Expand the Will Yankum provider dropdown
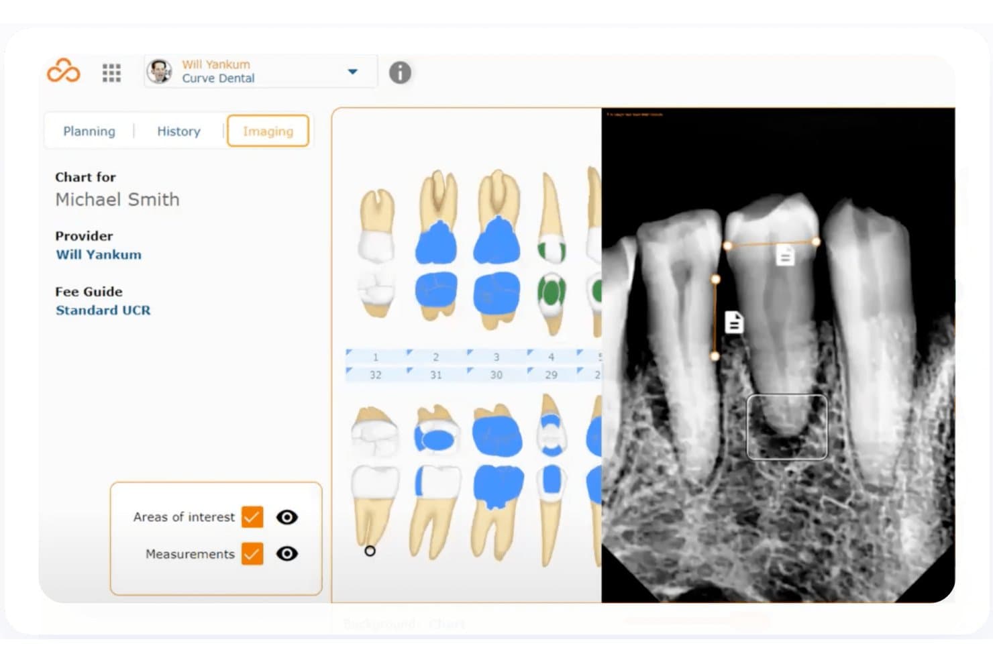Viewport: 993px width, 662px height. (x=353, y=72)
